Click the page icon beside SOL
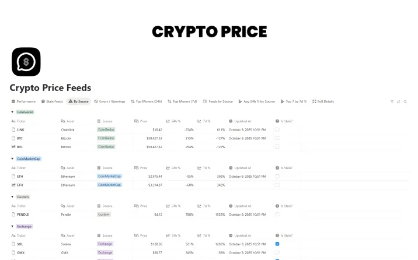The height and width of the screenshot is (260, 418). 13,244
